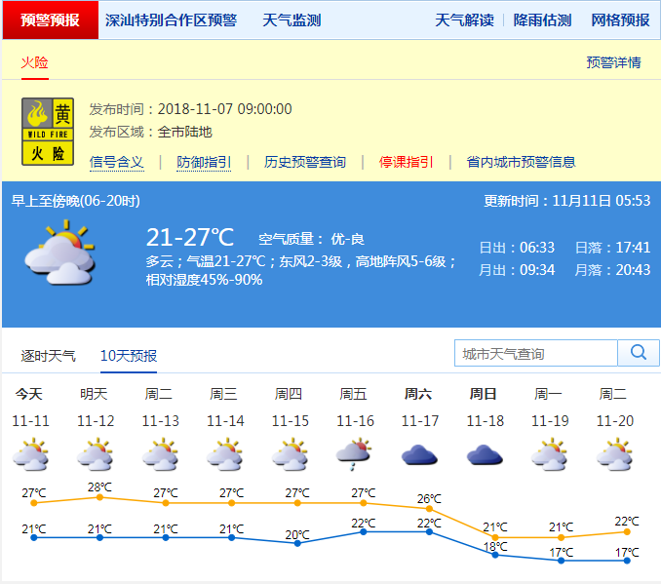The image size is (661, 584).
Task: Click the 11-16 rainy weather icon
Action: [x=355, y=454]
